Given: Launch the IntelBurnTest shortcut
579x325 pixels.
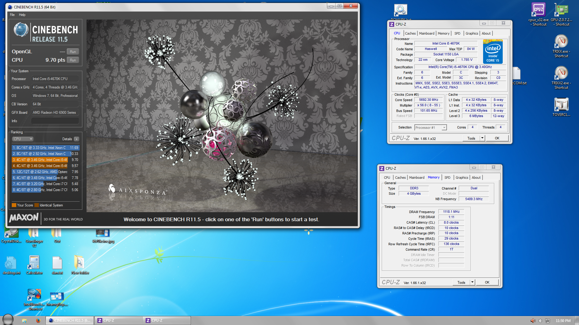Looking at the screenshot, I should 34,295.
